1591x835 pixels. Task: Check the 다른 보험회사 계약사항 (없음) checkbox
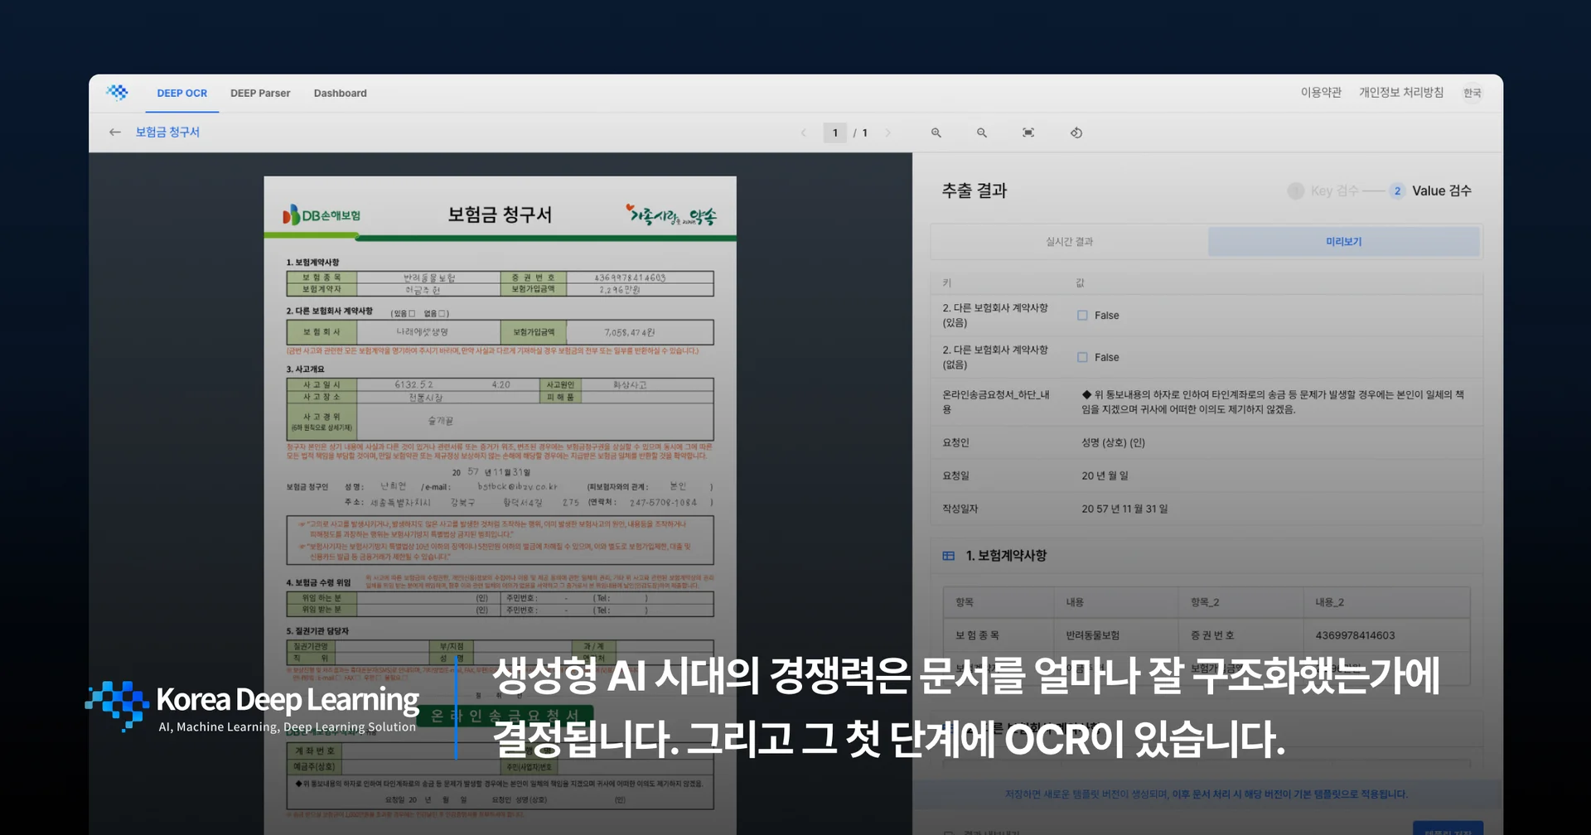click(x=1082, y=358)
